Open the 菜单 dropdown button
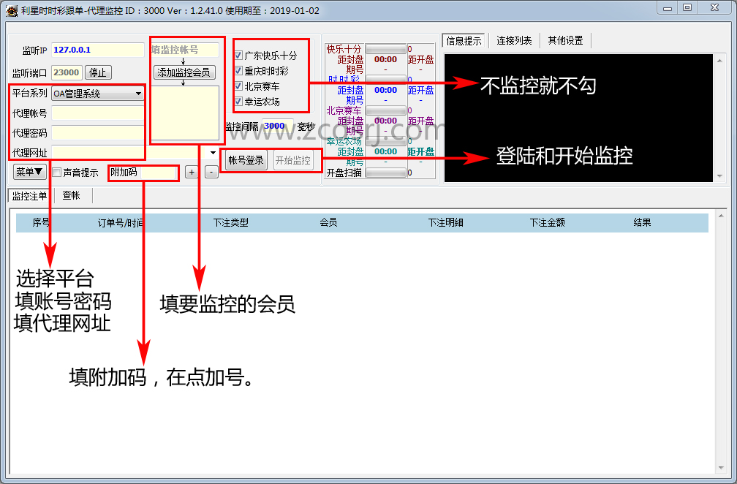Viewport: 737px width, 484px height. (x=30, y=172)
